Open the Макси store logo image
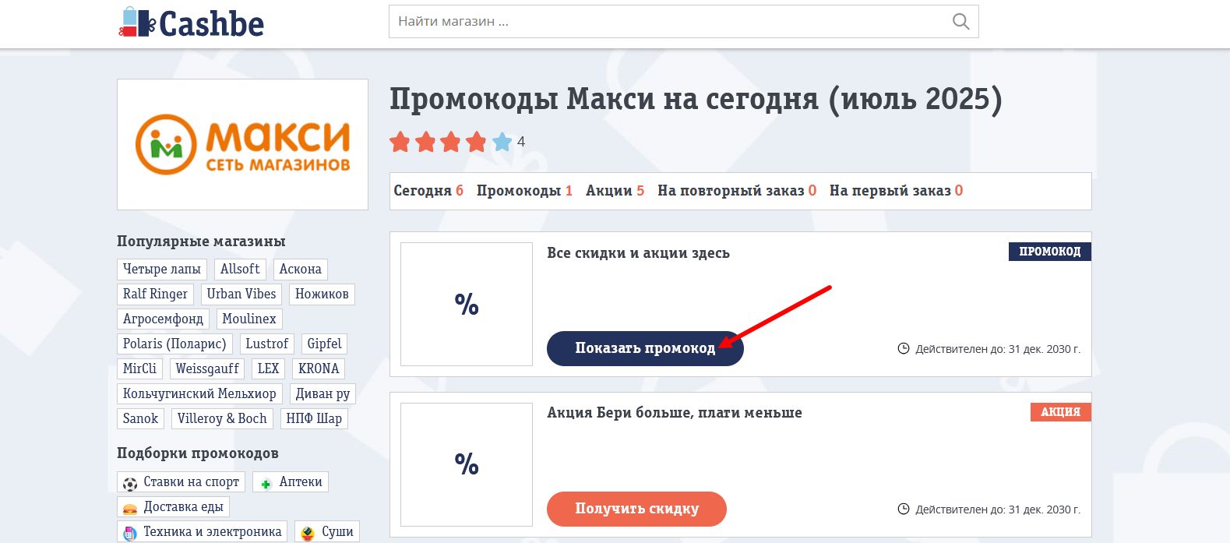 pyautogui.click(x=242, y=144)
